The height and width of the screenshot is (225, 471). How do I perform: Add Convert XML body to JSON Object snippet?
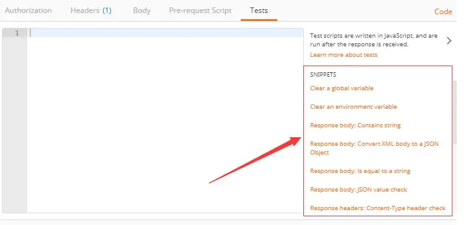374,148
